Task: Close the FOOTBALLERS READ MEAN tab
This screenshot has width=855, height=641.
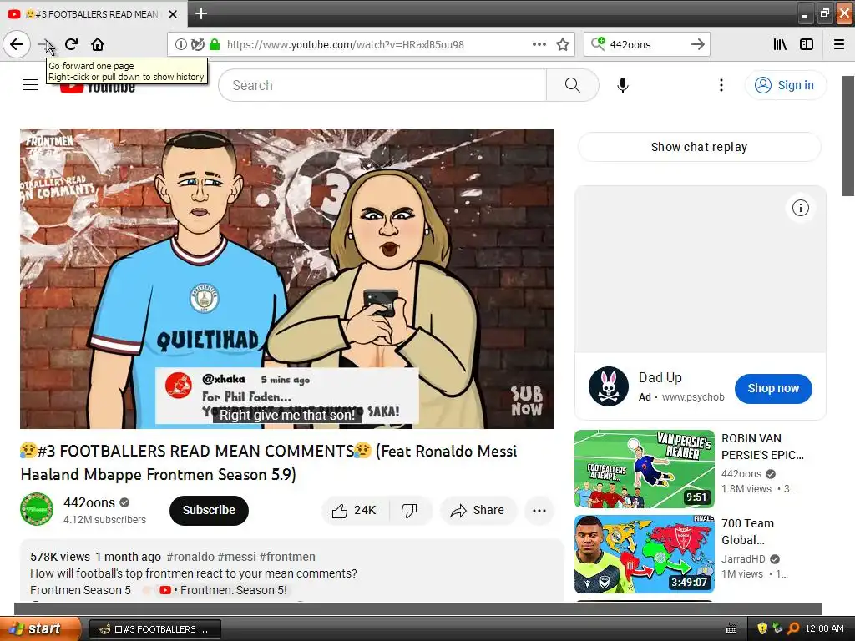Action: [x=173, y=14]
